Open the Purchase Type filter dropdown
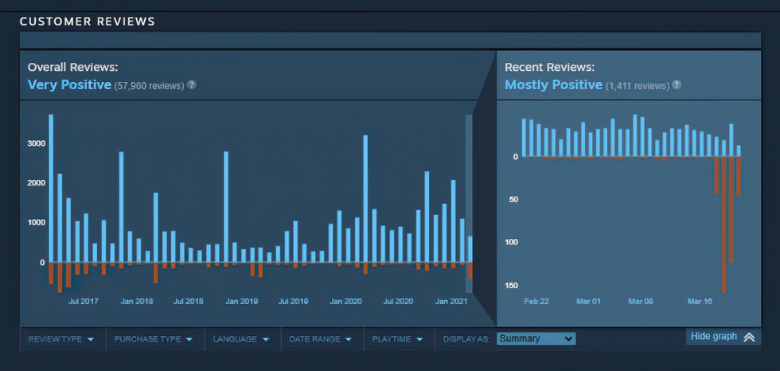The height and width of the screenshot is (371, 780). pyautogui.click(x=154, y=339)
